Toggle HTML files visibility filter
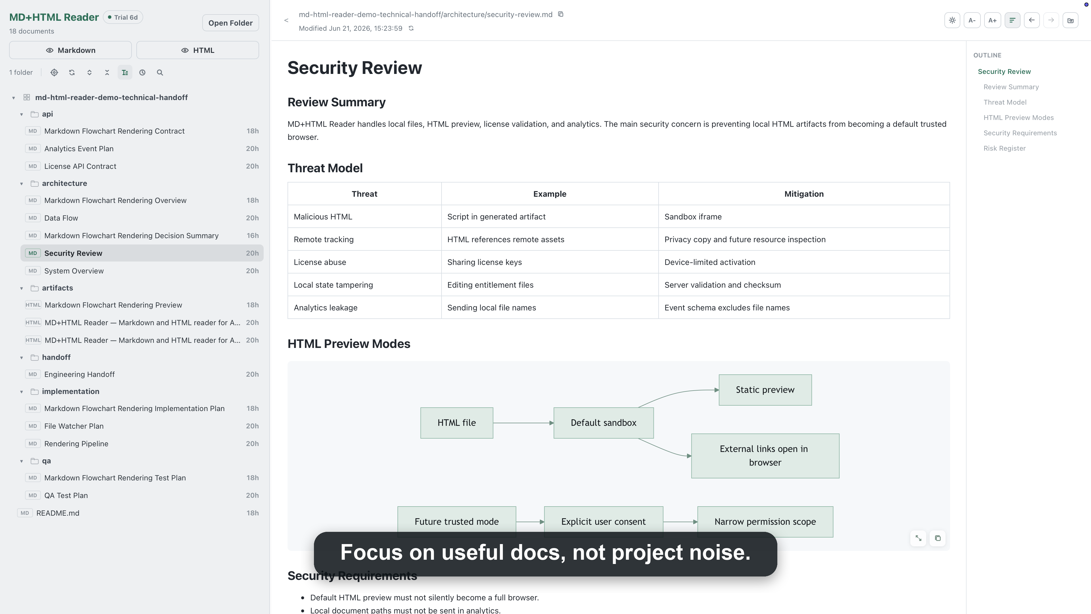 tap(198, 50)
